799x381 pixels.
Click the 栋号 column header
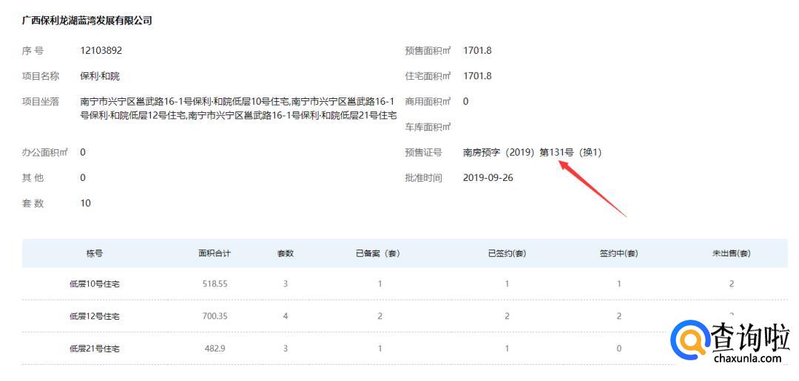tap(95, 253)
